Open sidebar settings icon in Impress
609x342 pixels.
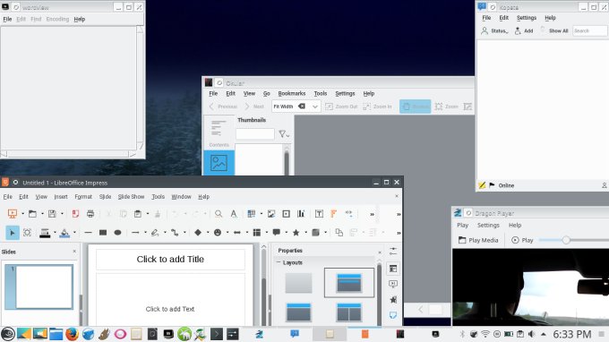[x=393, y=251]
